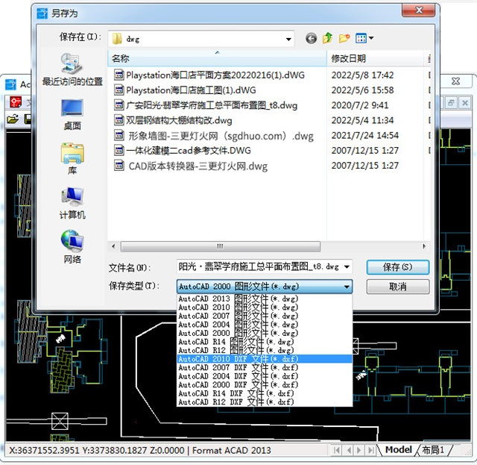Choose AutoCAD R14 图形文件 (*.dwg)
This screenshot has width=477, height=465.
point(265,342)
